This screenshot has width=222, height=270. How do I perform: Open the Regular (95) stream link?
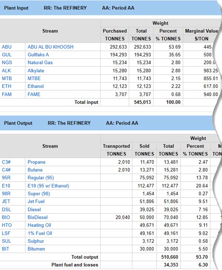click(41, 178)
